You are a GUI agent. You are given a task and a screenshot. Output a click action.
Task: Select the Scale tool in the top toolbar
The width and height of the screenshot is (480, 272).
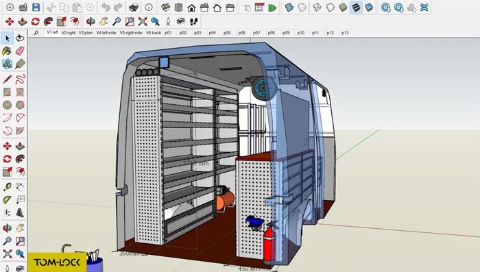click(61, 21)
